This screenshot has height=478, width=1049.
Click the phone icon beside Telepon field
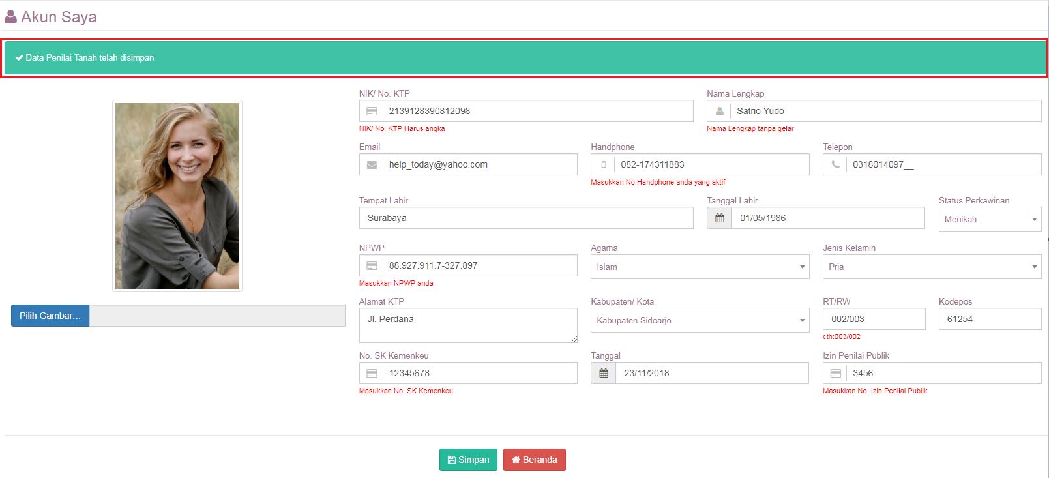click(x=835, y=165)
